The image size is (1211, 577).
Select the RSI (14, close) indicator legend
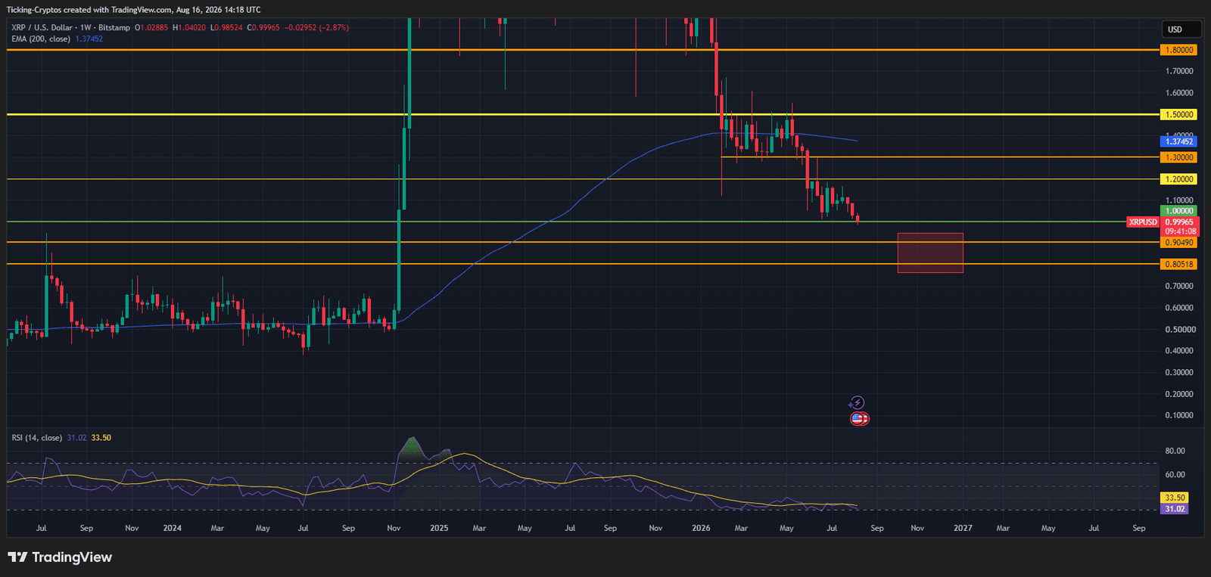[37, 438]
